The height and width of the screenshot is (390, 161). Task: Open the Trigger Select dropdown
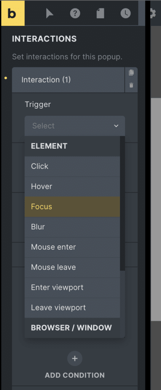click(75, 126)
